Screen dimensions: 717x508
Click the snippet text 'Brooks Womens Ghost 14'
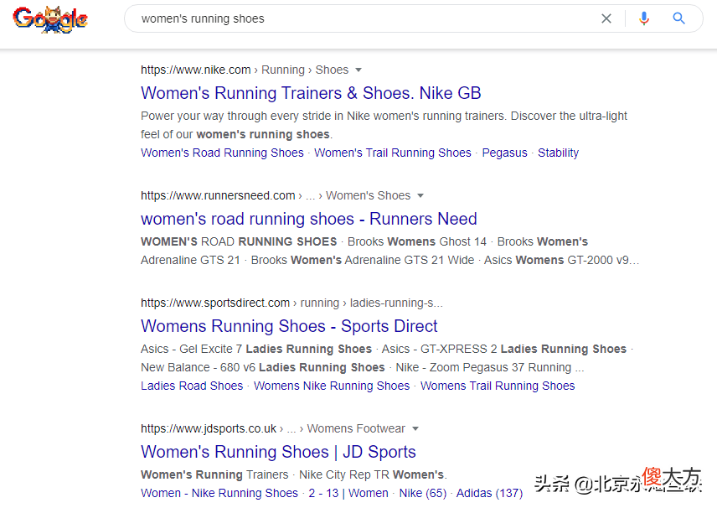[x=417, y=241]
